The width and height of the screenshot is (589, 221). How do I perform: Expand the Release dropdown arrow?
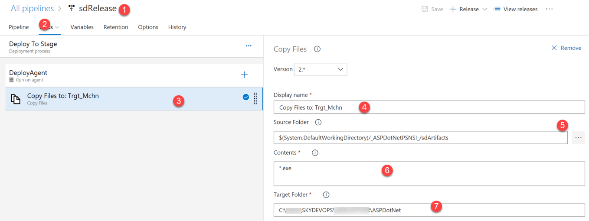[485, 9]
